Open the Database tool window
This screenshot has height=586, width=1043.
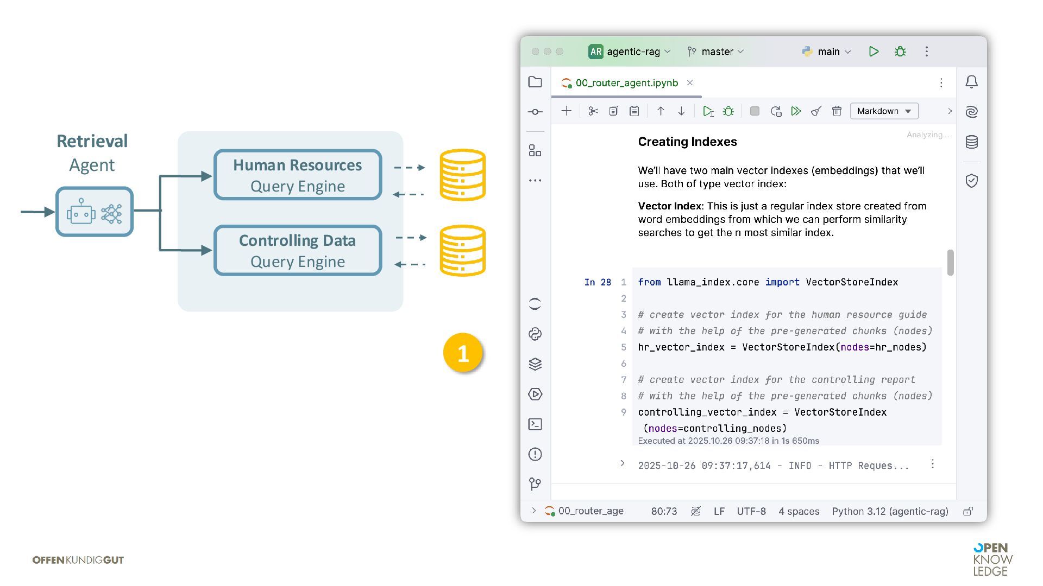coord(972,142)
